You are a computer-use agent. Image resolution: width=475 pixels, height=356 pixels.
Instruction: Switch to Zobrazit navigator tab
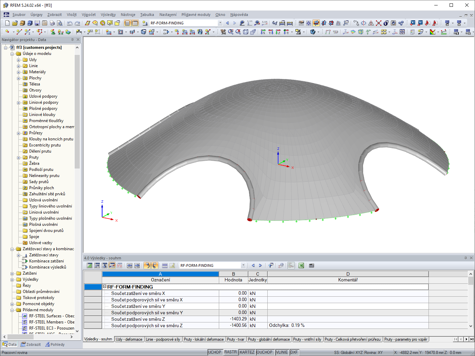[31, 344]
